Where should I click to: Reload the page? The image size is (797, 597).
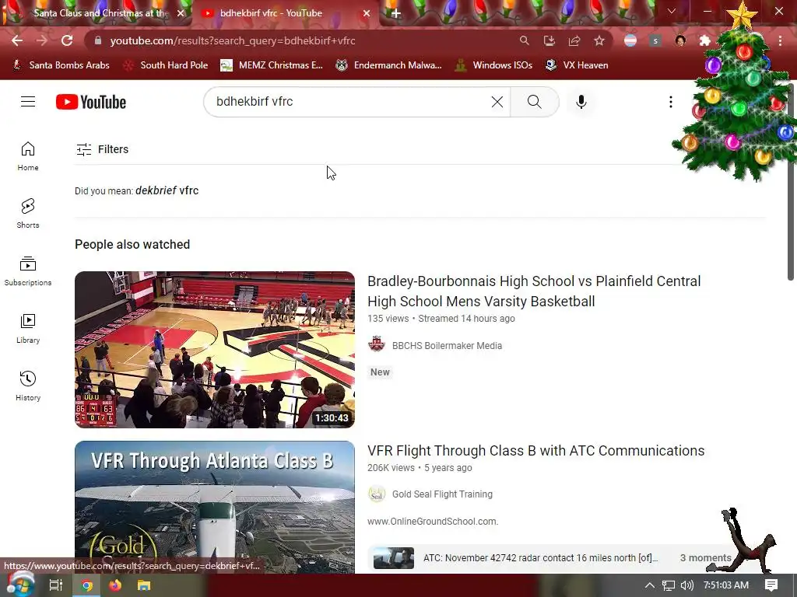tap(67, 40)
